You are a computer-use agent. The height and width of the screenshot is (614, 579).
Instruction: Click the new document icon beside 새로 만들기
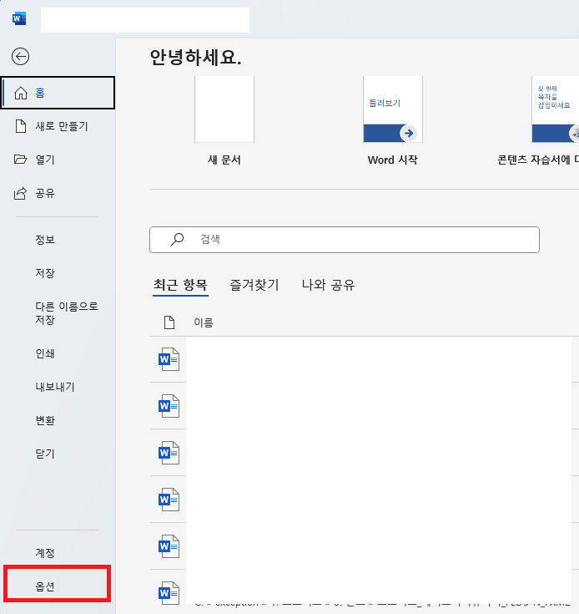(21, 126)
